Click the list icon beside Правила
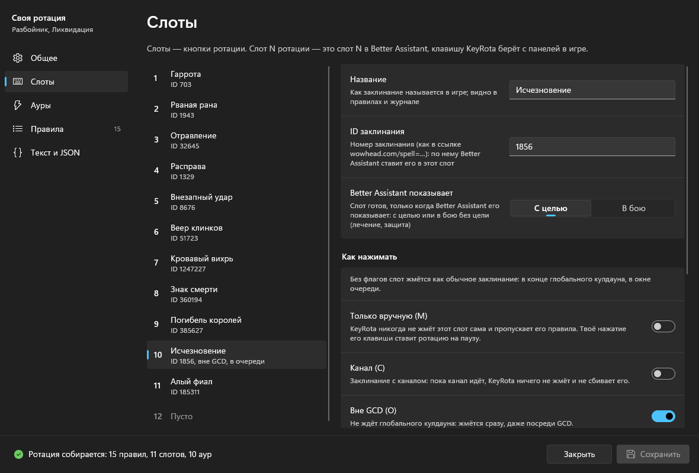This screenshot has width=699, height=473. [18, 128]
